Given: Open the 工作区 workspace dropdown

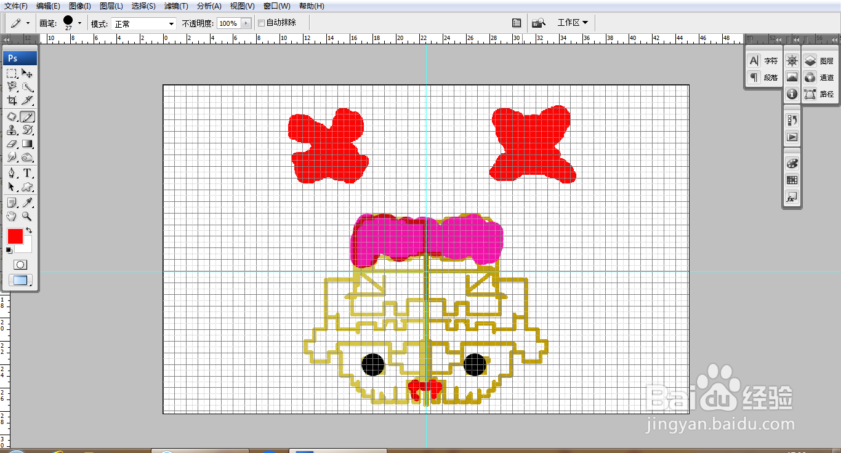Looking at the screenshot, I should 573,23.
